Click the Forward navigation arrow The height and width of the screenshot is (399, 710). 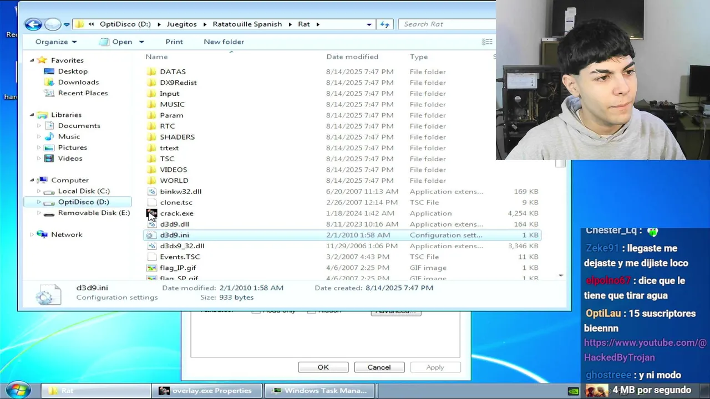tap(52, 24)
